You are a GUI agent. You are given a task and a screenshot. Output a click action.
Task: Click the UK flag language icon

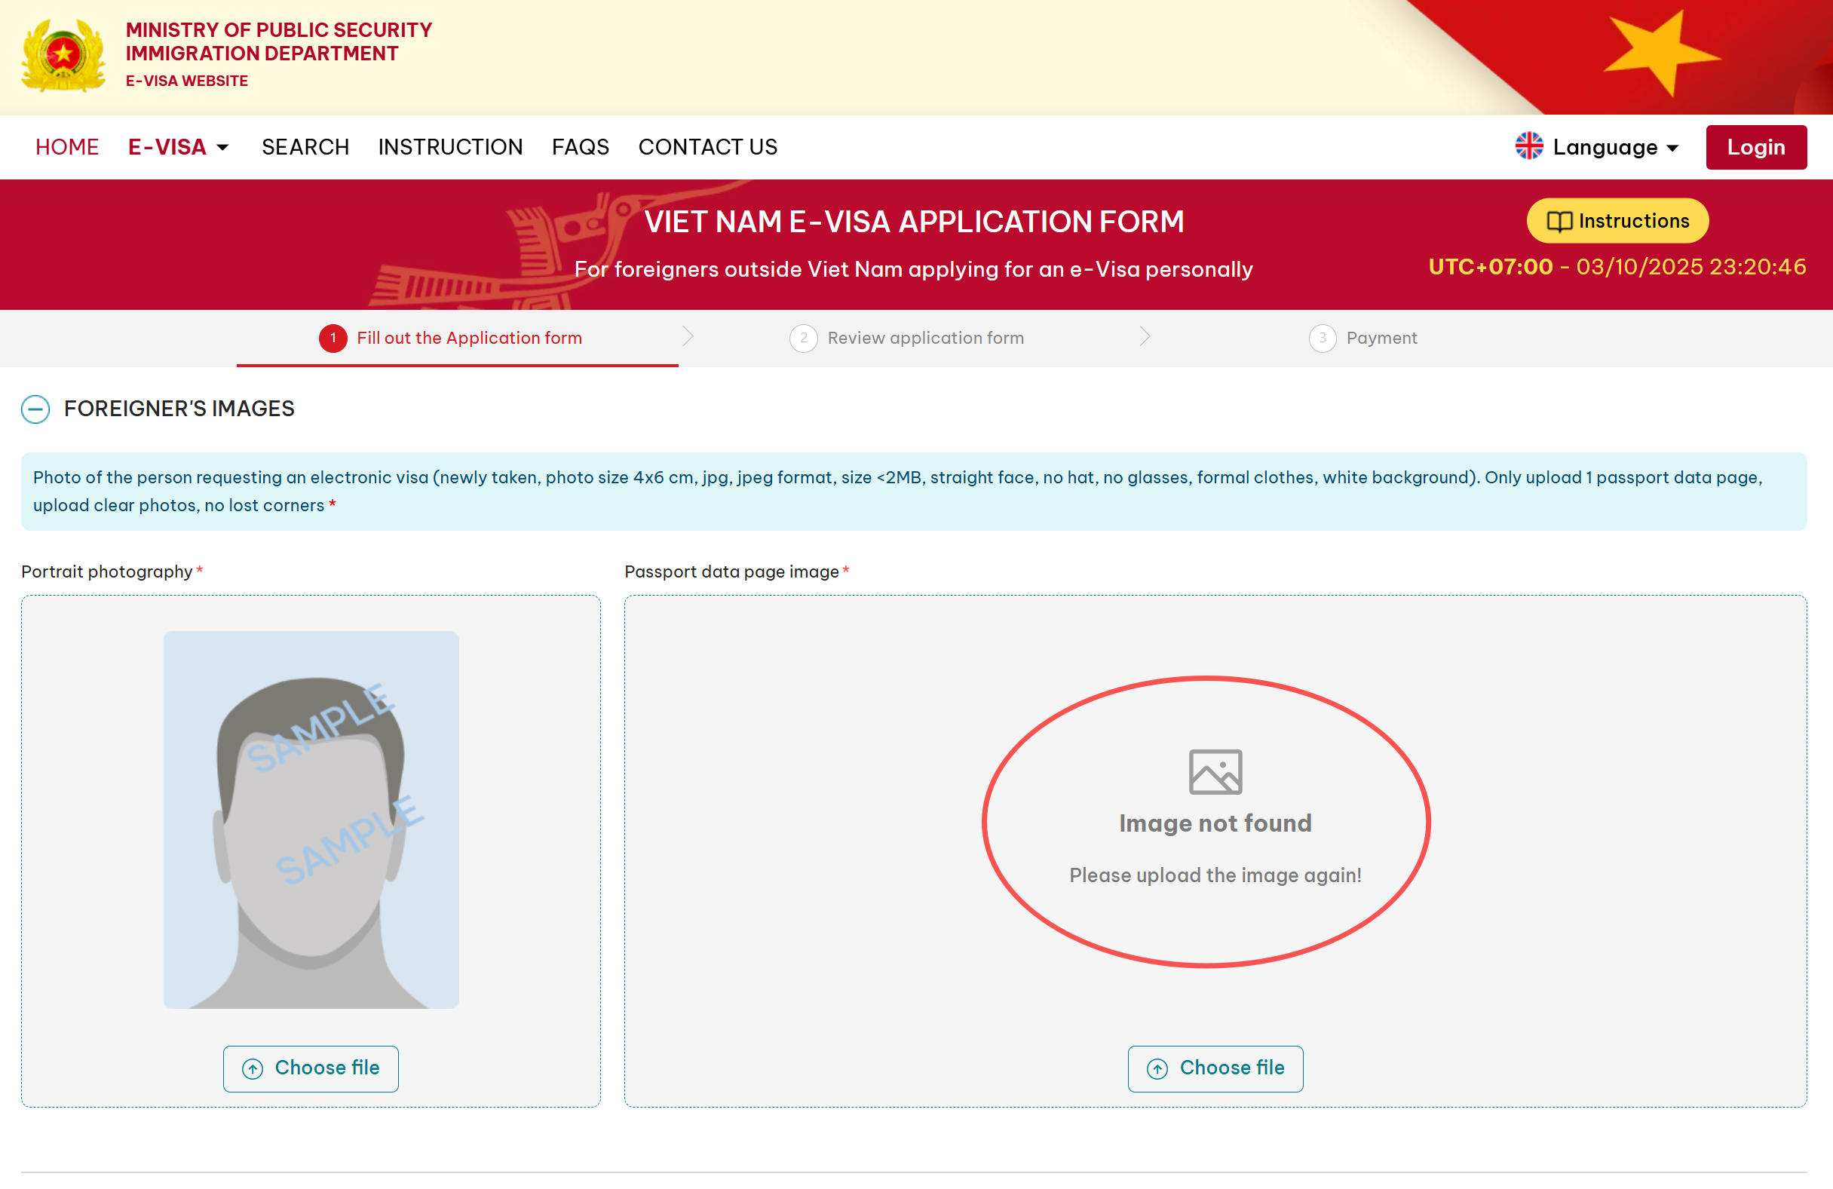point(1529,146)
